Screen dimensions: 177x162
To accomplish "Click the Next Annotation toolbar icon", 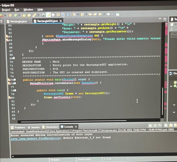I will [74, 15].
